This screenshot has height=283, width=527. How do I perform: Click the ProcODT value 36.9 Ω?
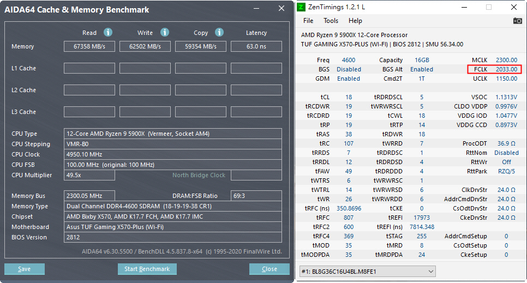click(506, 143)
